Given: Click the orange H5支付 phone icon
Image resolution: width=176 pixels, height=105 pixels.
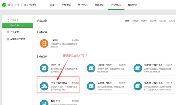Looking at the screenshot, I should 44,43.
